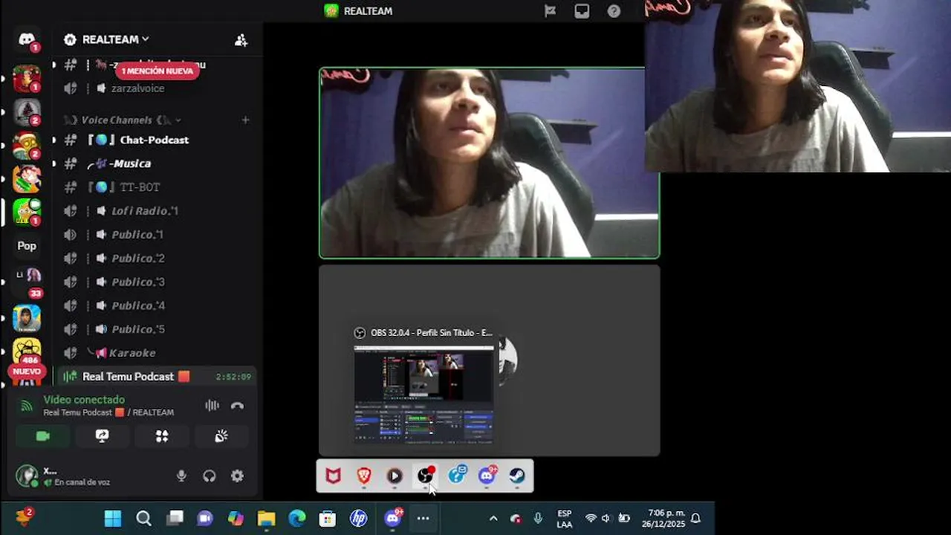The height and width of the screenshot is (535, 951).
Task: Click the share your screen button
Action: (103, 436)
